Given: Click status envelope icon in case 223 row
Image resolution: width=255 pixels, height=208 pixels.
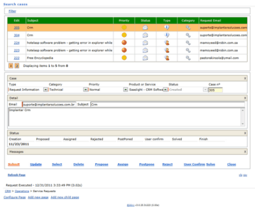Looking at the screenshot, I should click(145, 51).
